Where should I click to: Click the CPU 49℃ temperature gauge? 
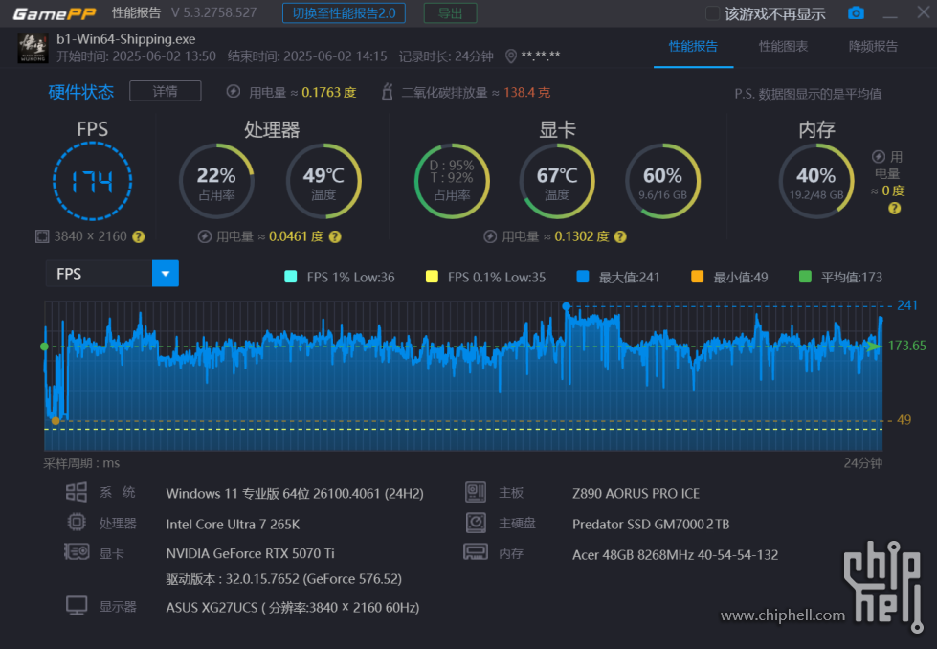[x=323, y=181]
